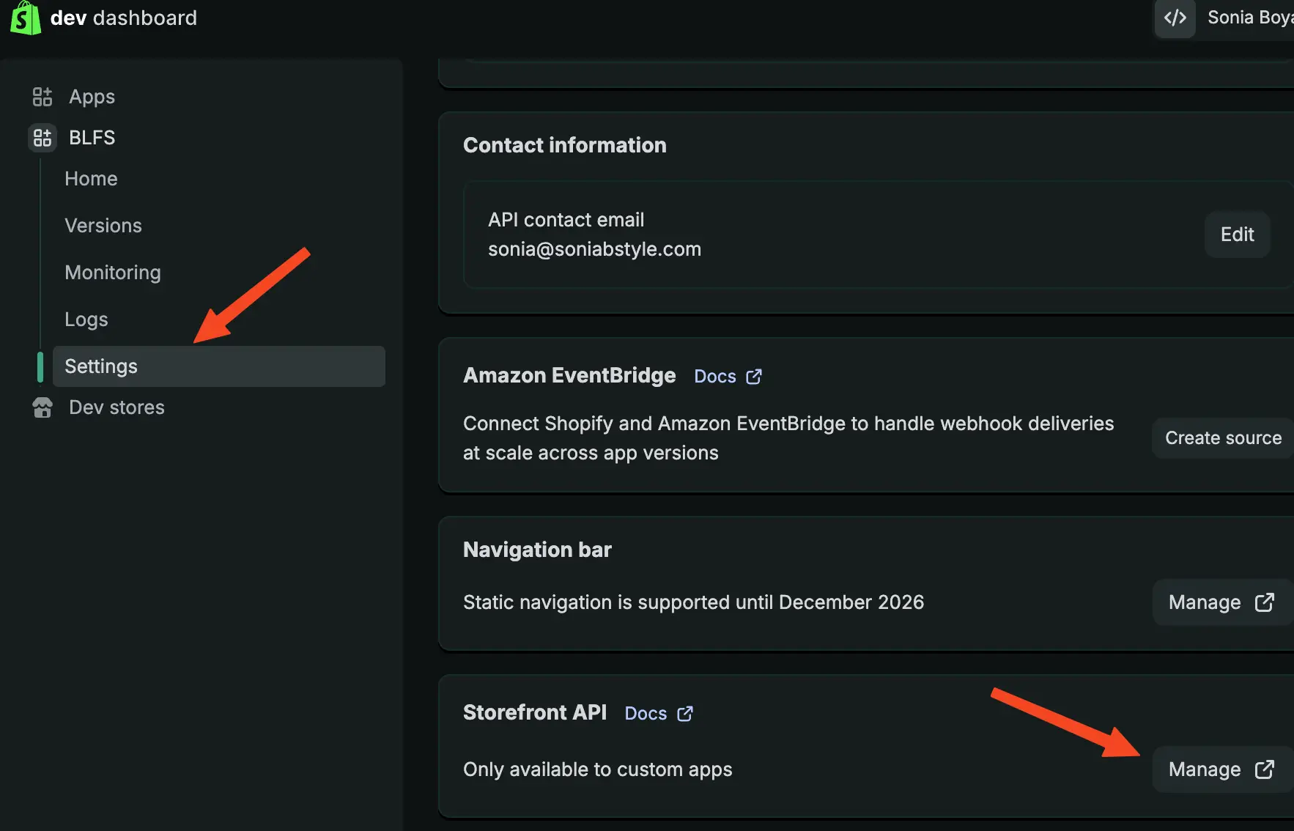Click the code brackets icon in header
1294x831 pixels.
1175,18
